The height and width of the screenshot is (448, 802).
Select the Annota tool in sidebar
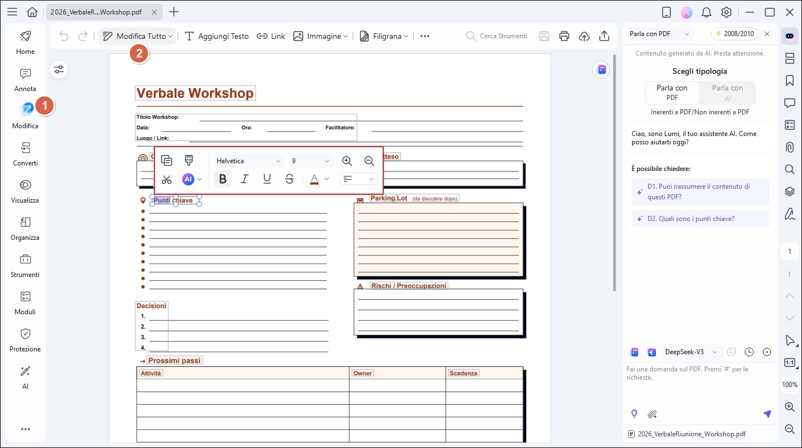click(25, 79)
